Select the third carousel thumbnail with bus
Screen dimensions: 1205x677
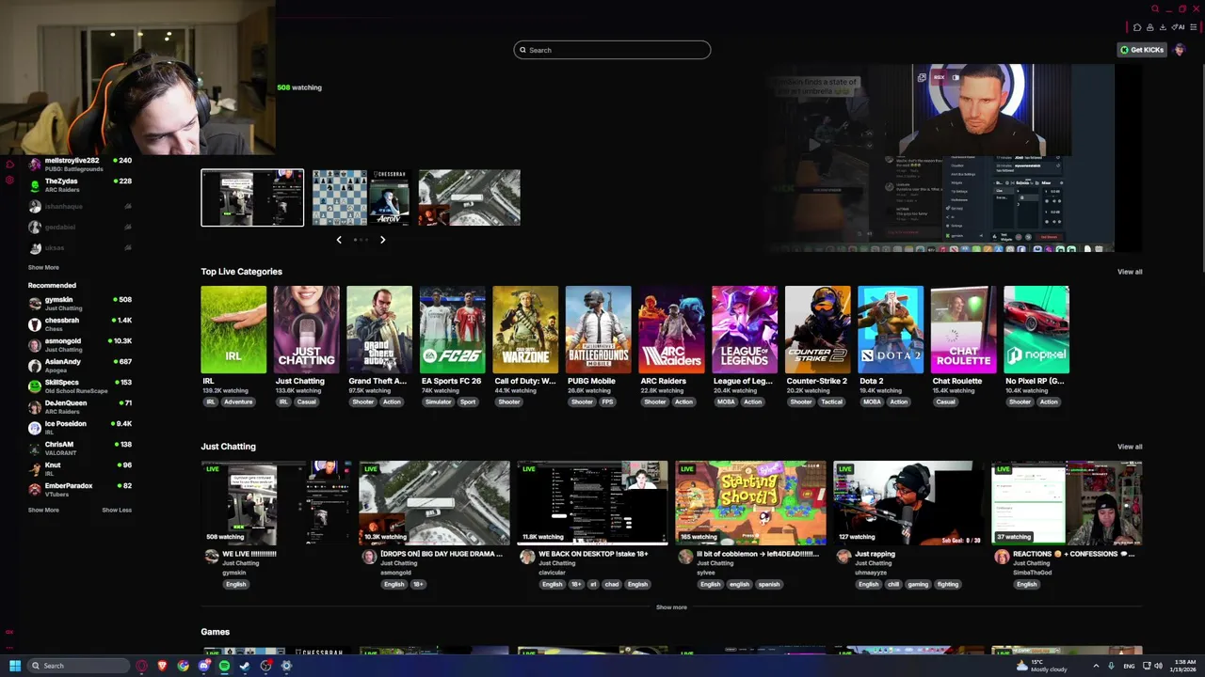tap(469, 197)
